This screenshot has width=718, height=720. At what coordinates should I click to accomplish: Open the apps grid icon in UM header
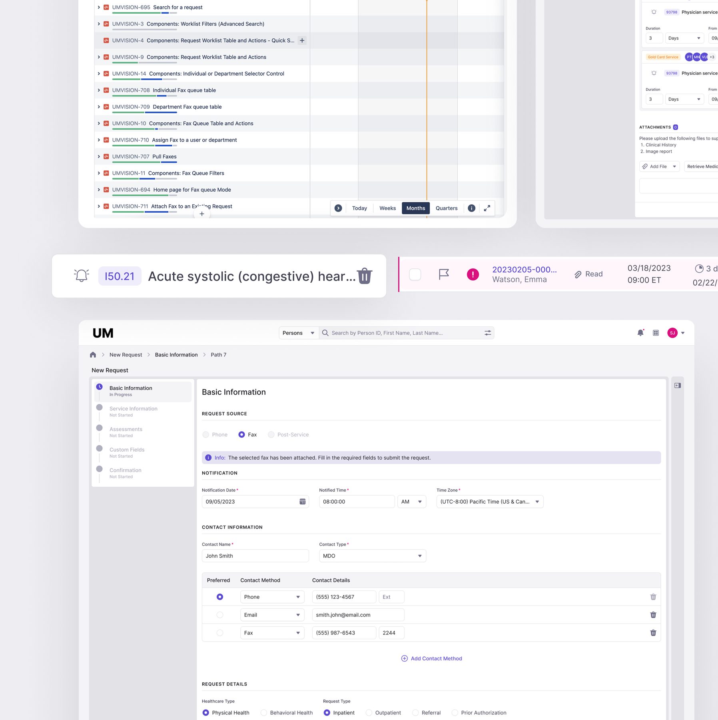[x=656, y=333]
